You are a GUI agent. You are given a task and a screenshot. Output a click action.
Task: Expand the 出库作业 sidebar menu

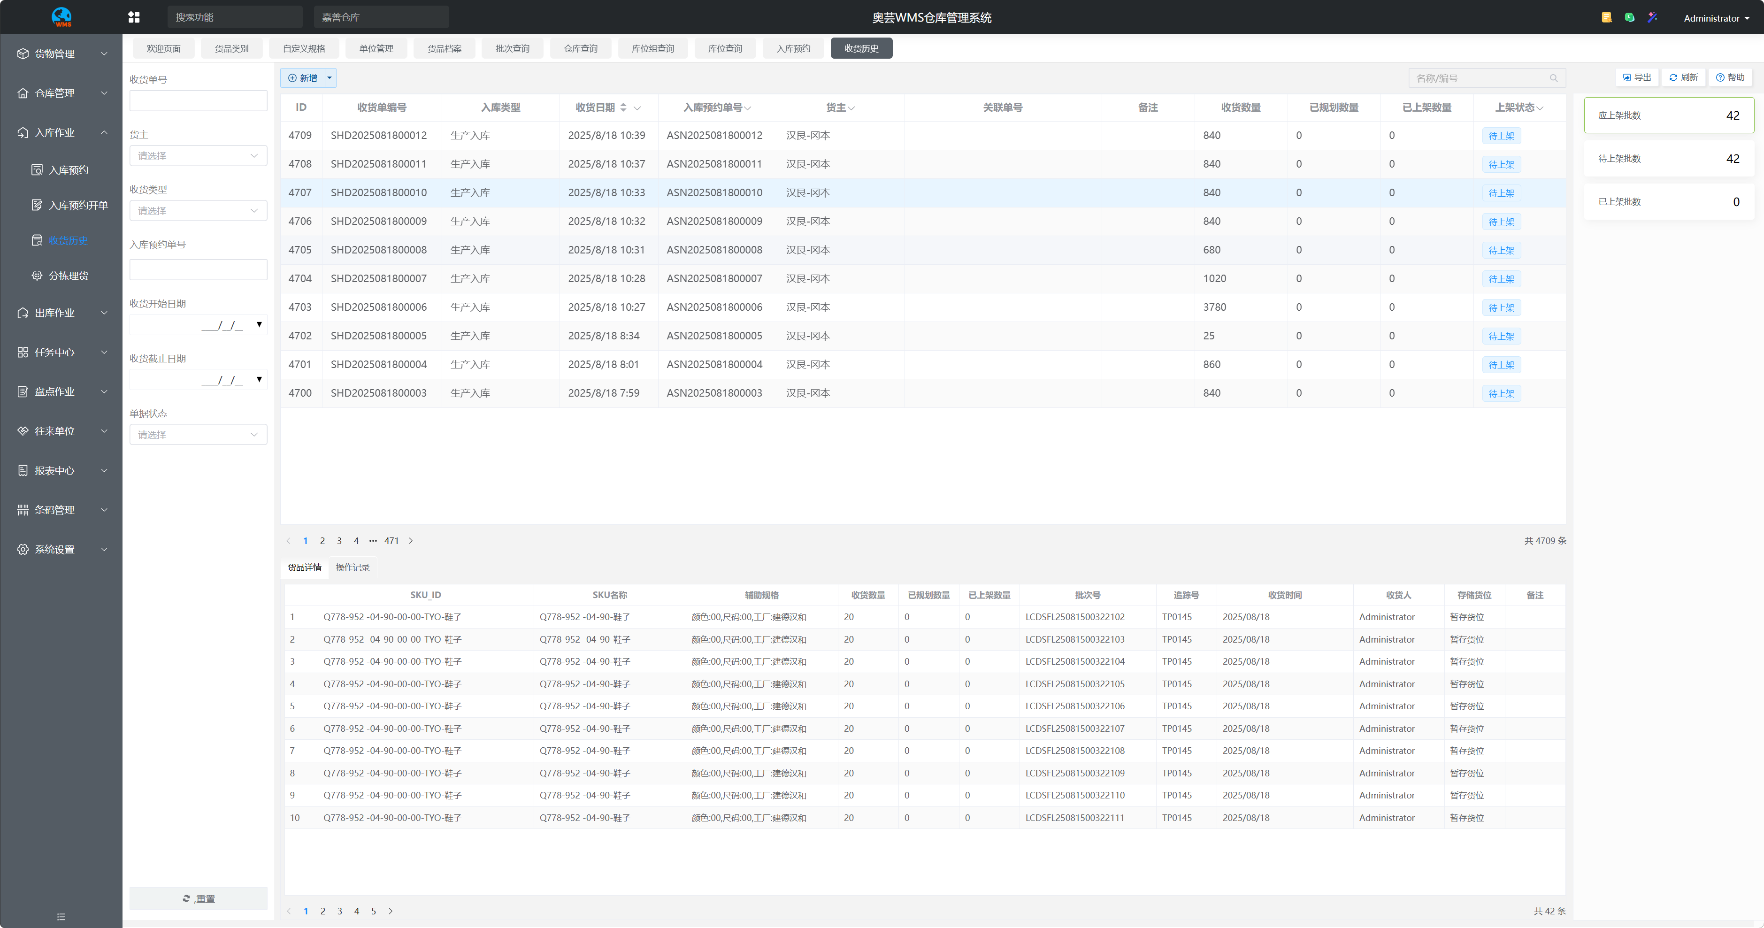(x=61, y=313)
